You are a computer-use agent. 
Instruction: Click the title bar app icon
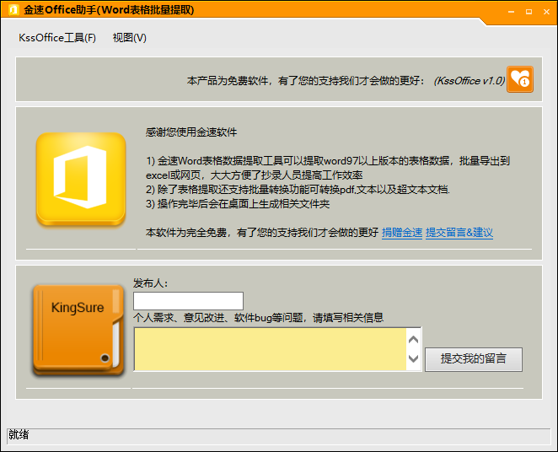(13, 9)
